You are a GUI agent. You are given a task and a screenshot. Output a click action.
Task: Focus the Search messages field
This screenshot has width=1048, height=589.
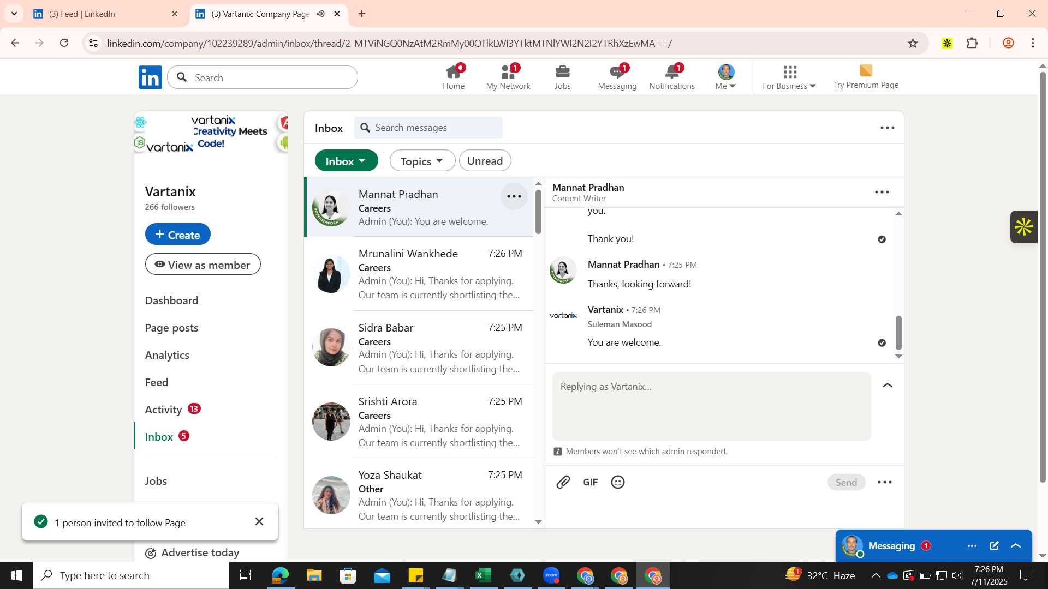[x=428, y=128]
